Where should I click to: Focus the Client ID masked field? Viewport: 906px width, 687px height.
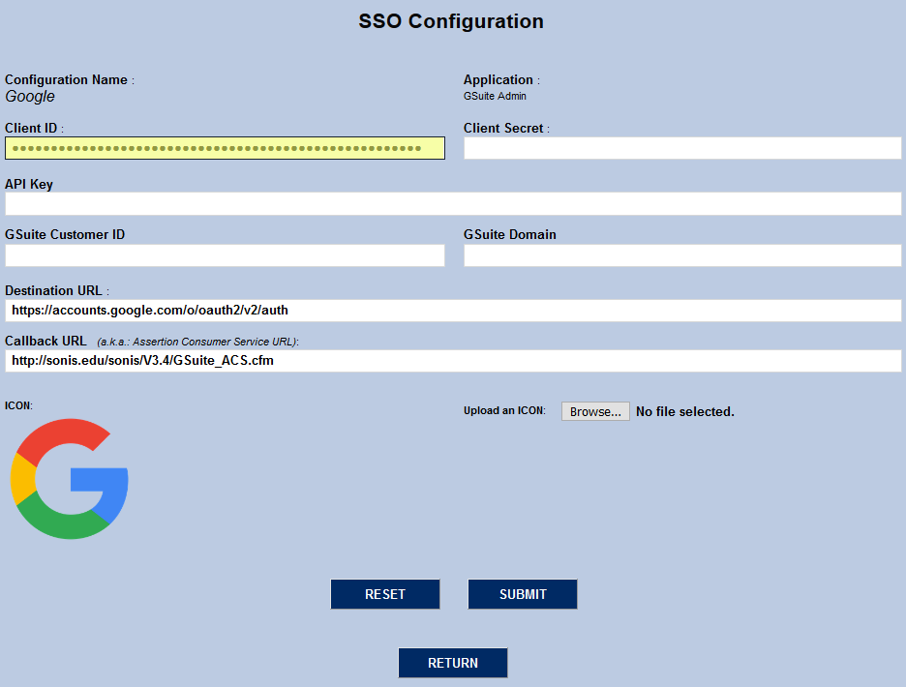coord(225,148)
